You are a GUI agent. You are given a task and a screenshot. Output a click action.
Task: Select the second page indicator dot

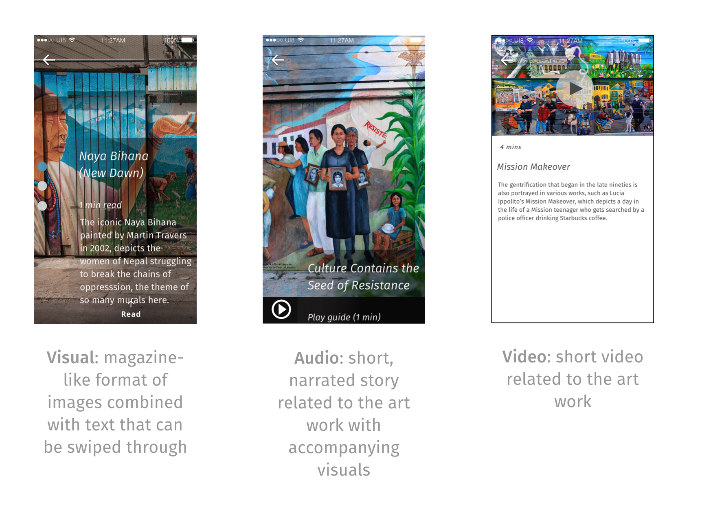click(42, 186)
